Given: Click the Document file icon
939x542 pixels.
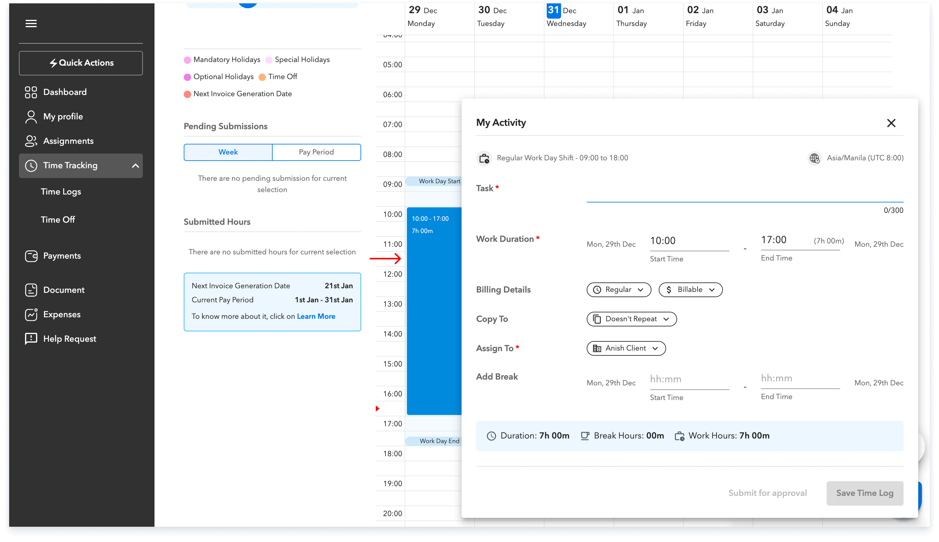Looking at the screenshot, I should 31,290.
